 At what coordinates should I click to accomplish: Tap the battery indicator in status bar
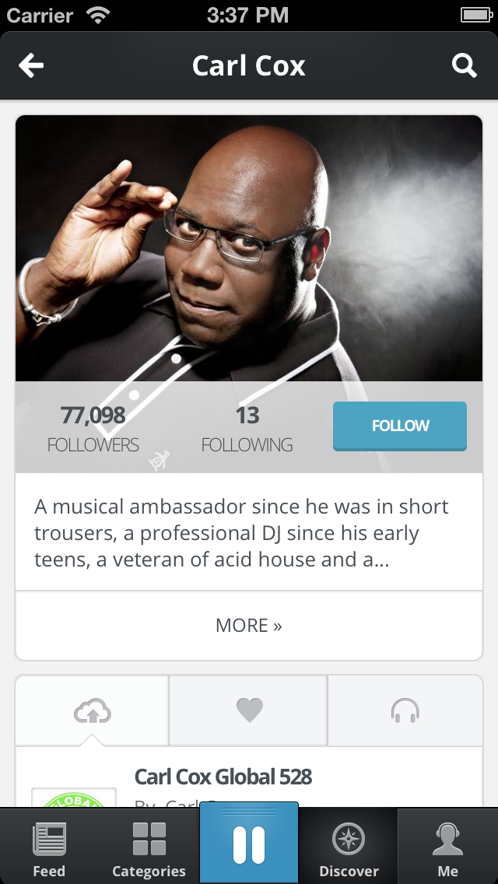[477, 15]
